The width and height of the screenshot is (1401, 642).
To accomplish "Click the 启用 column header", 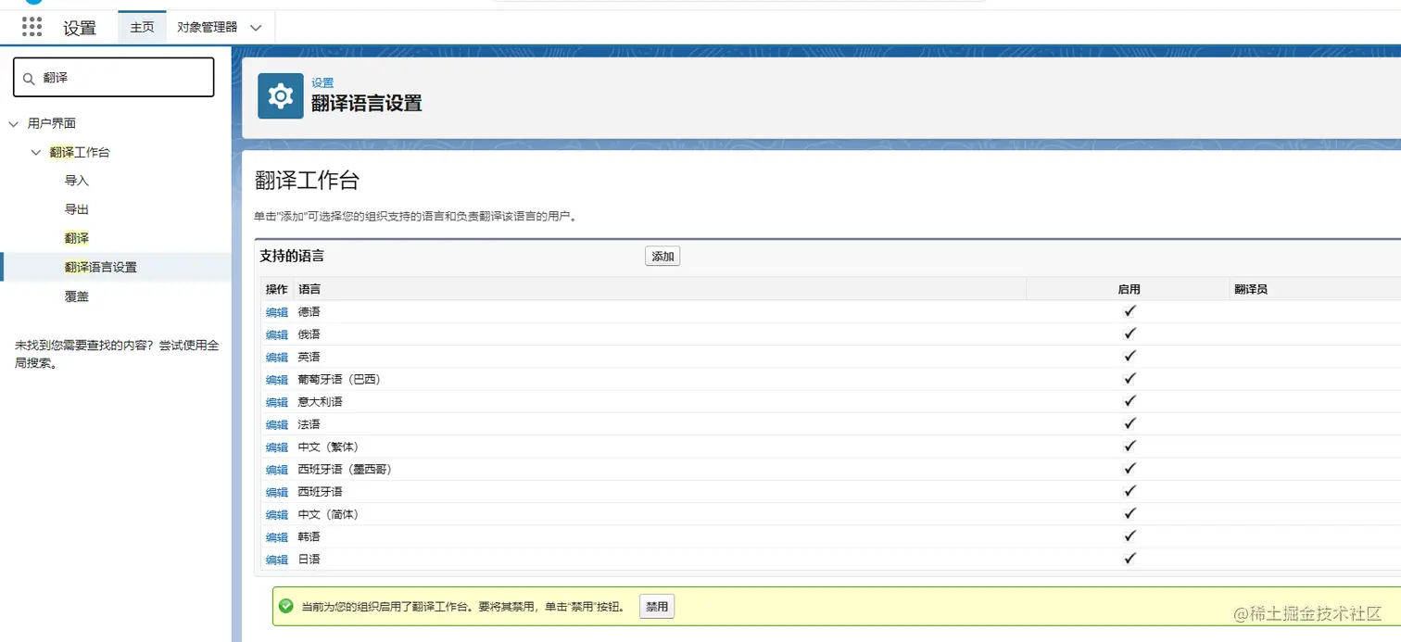I will pos(1130,289).
